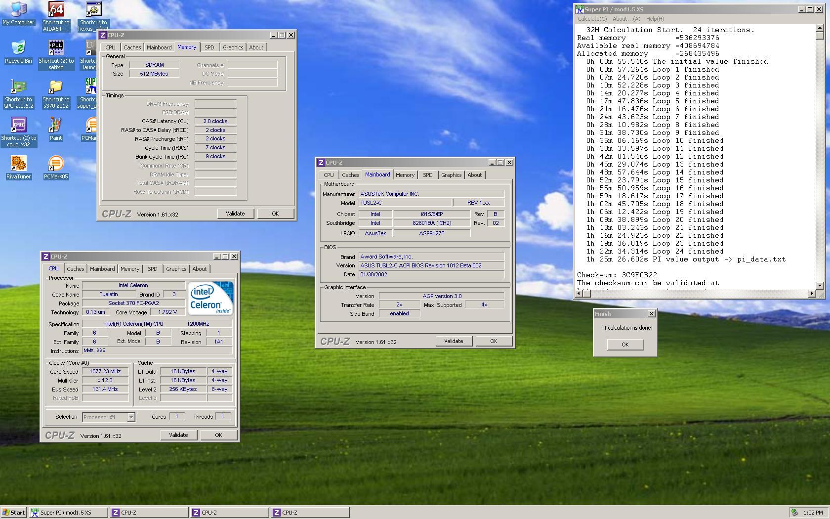Click the Super PI title bar icon
Screen dimensions: 830x519
tap(580, 9)
